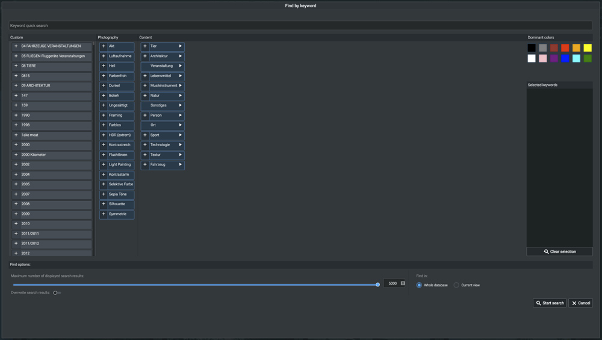The width and height of the screenshot is (602, 340).
Task: Click plus icon beside 08 TIERE
Action: (x=16, y=66)
